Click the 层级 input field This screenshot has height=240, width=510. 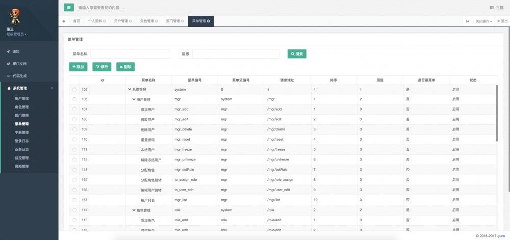236,54
